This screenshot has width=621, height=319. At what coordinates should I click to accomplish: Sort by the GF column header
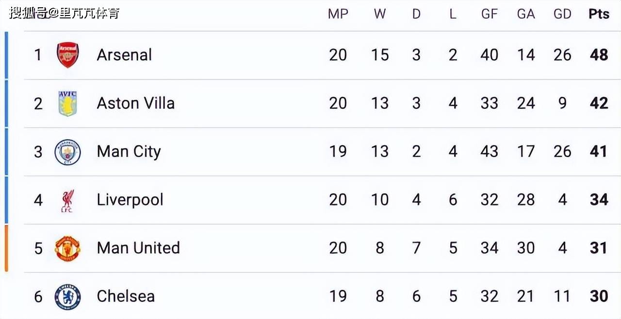pos(489,14)
